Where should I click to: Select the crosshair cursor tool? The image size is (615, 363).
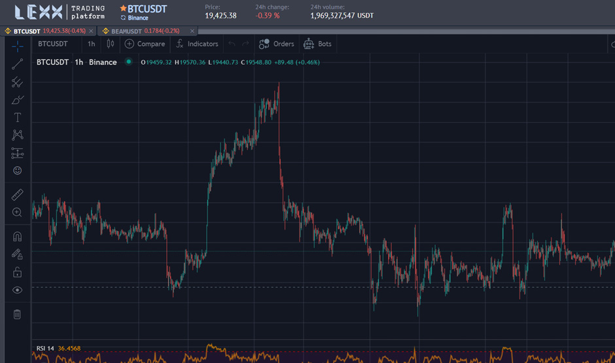[x=17, y=45]
